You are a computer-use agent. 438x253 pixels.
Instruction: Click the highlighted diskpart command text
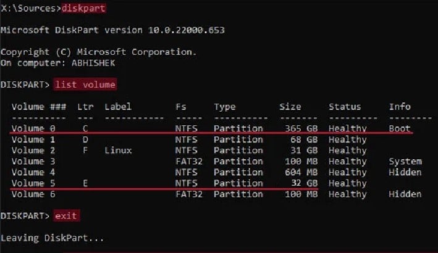[82, 9]
